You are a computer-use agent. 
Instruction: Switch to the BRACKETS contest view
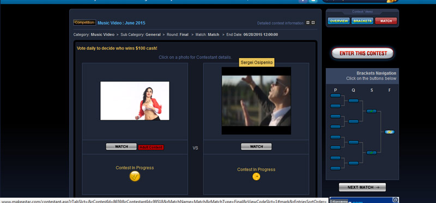point(362,21)
